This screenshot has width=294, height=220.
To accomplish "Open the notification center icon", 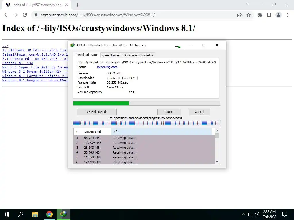I will [x=285, y=214].
